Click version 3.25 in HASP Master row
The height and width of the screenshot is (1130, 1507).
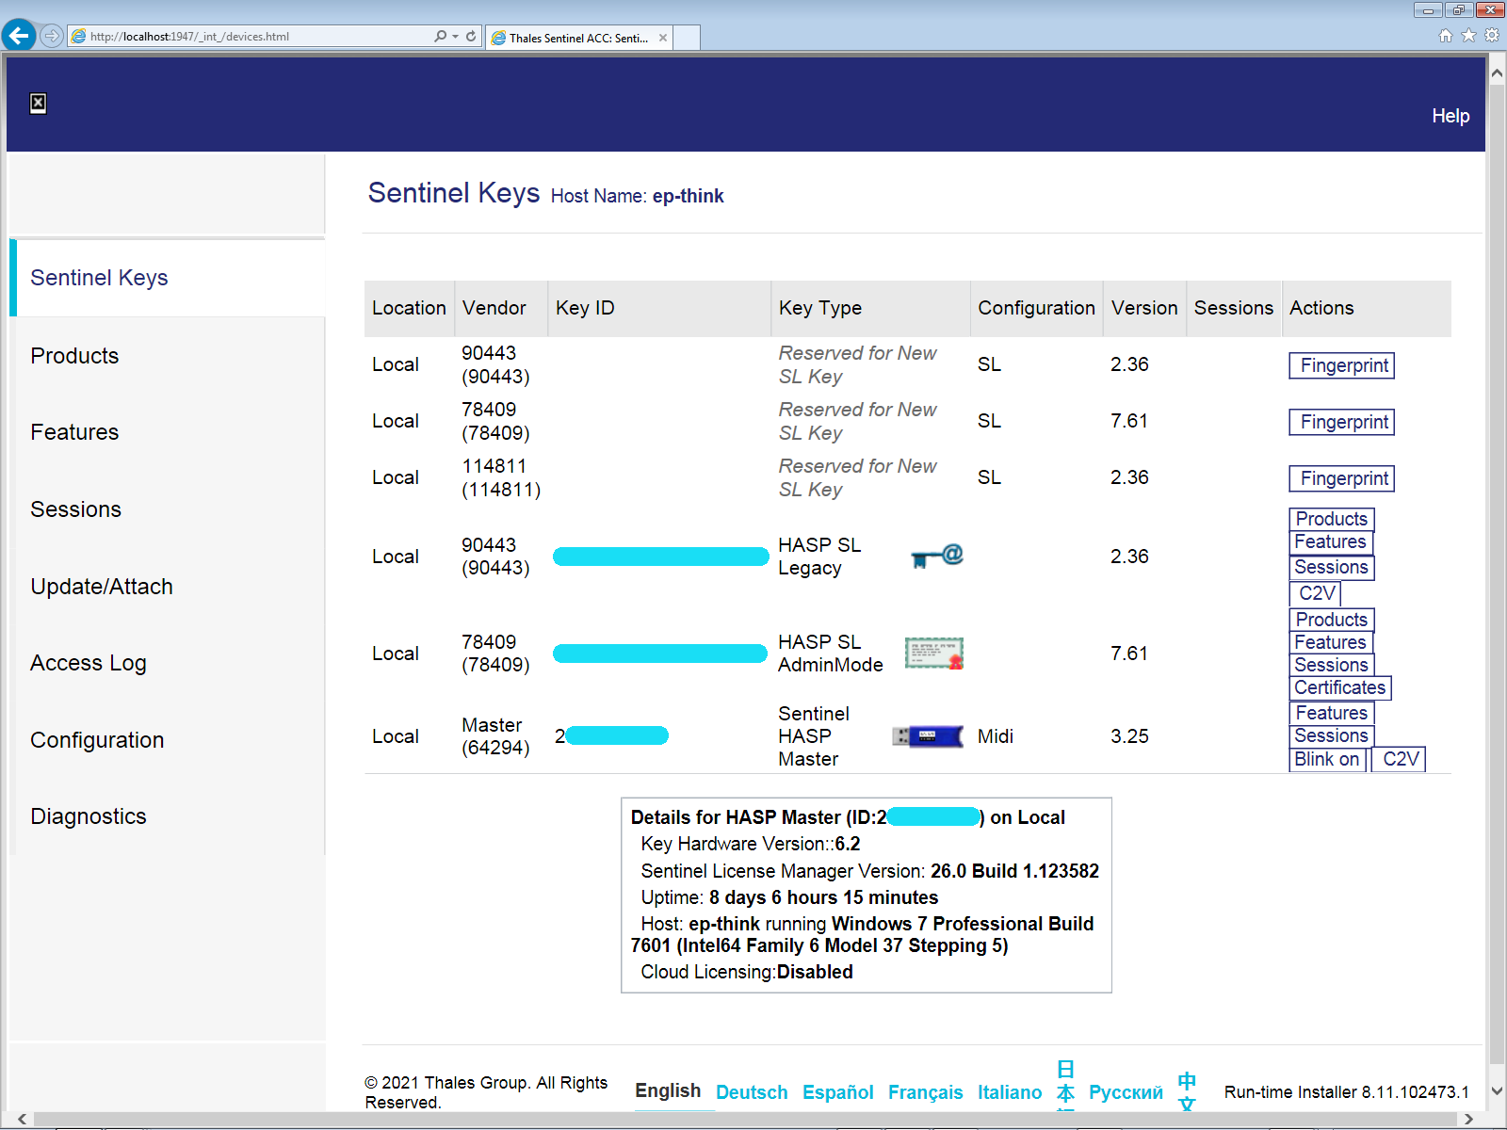1129,736
